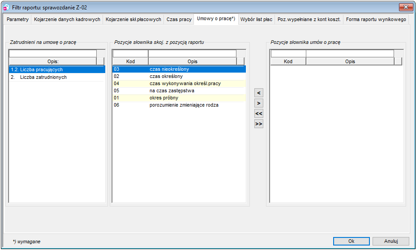Open Kojarzenie skł.płacowych tab
416x250 pixels.
pos(133,19)
